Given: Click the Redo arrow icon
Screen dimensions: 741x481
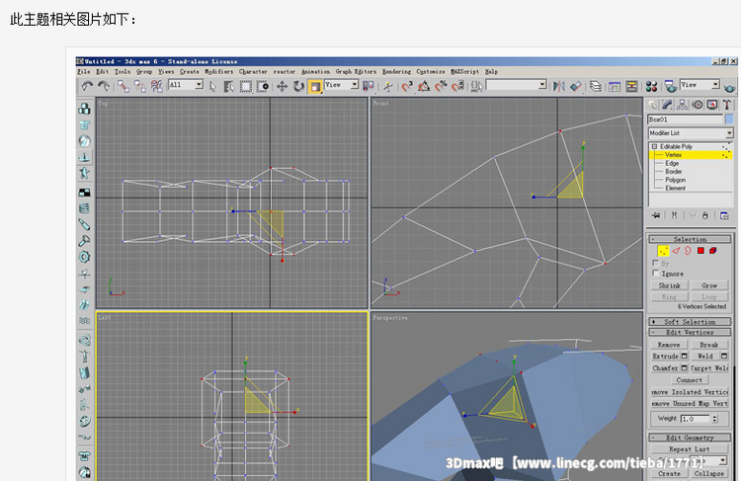Looking at the screenshot, I should click(103, 86).
